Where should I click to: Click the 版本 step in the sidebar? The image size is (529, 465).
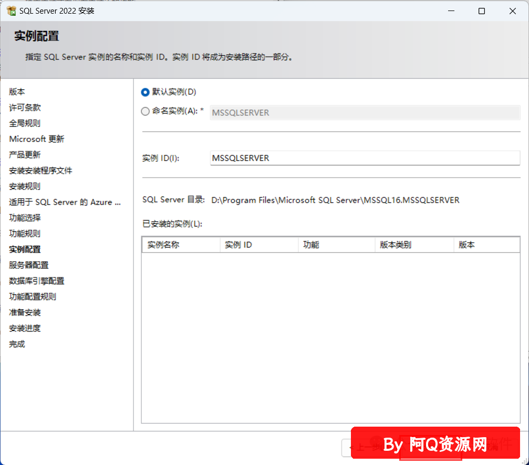click(17, 92)
